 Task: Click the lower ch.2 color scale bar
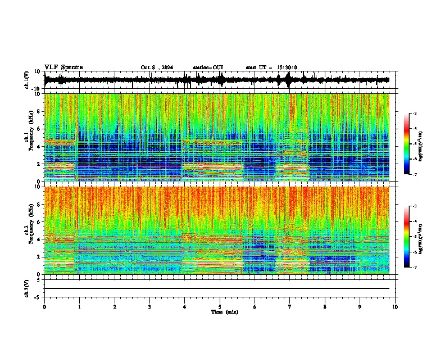[406, 237]
